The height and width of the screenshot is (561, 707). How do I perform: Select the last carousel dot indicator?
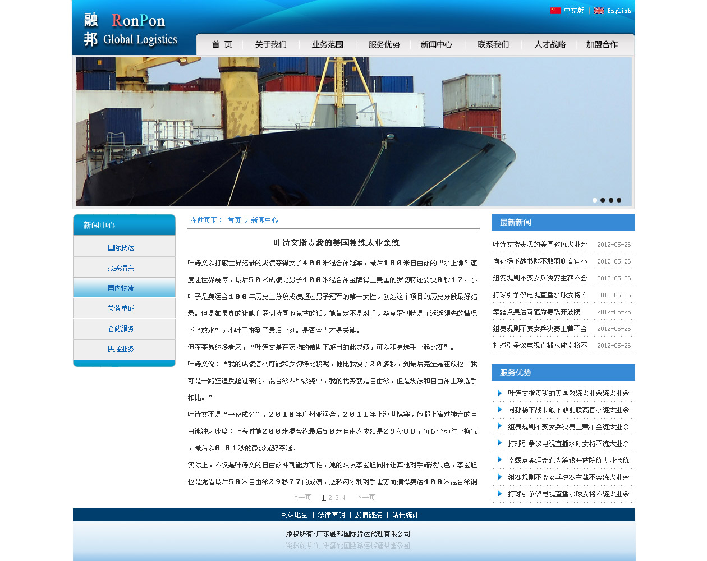(x=619, y=200)
